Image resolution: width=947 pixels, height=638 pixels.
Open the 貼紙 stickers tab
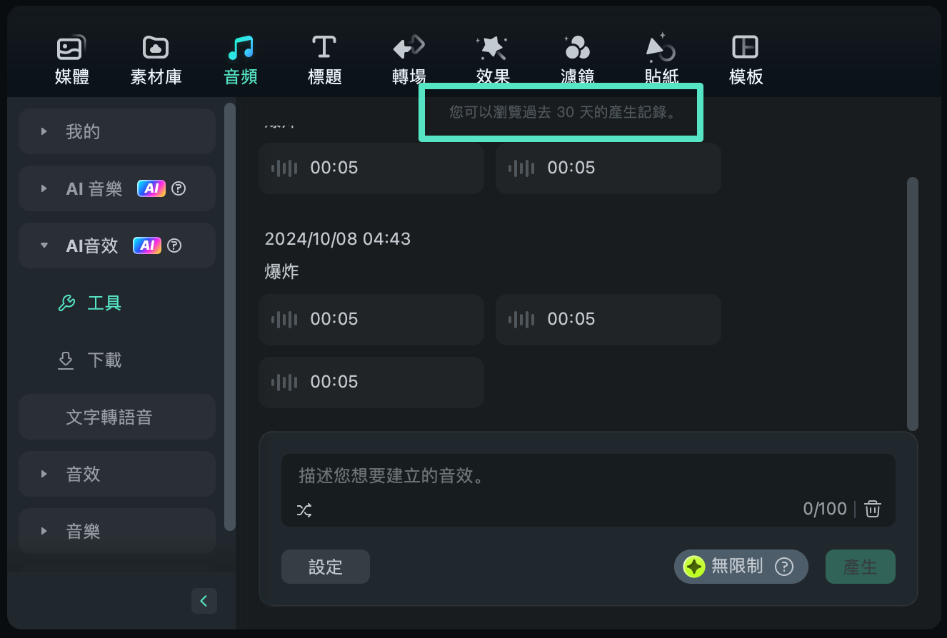[661, 60]
